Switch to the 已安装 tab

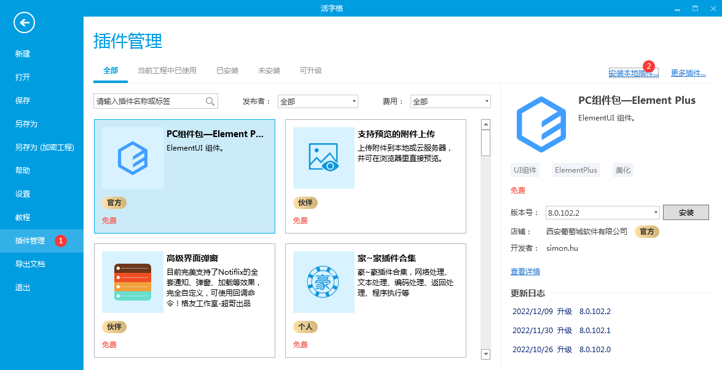[x=227, y=71]
